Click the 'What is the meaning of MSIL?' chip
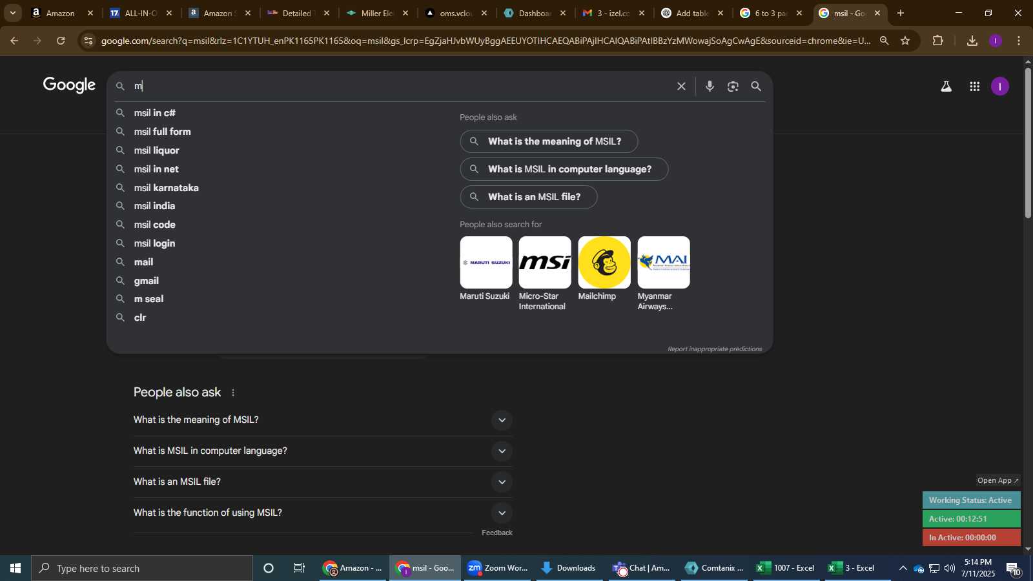 [549, 141]
